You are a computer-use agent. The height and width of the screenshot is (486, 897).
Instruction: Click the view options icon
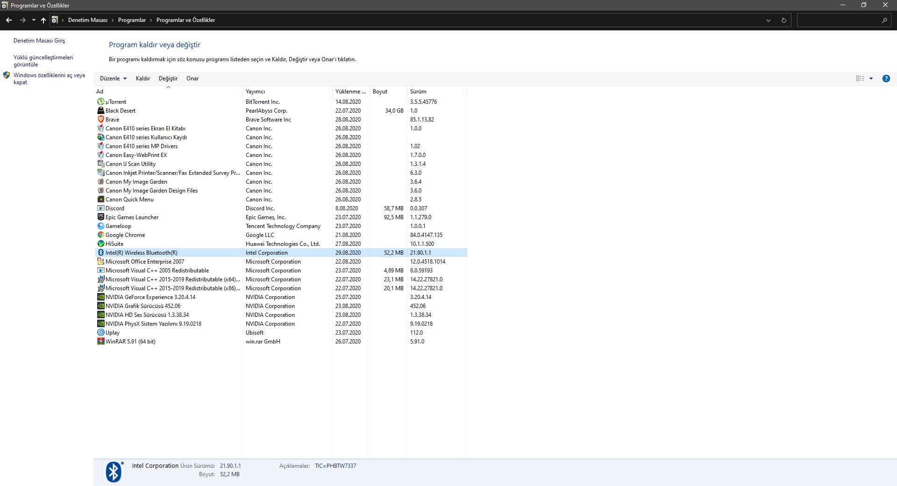[860, 79]
